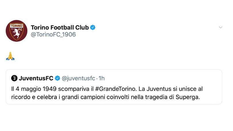The width and height of the screenshot is (233, 131).
Task: Click the line starting "Il 4 maggio 1949"
Action: pyautogui.click(x=107, y=89)
